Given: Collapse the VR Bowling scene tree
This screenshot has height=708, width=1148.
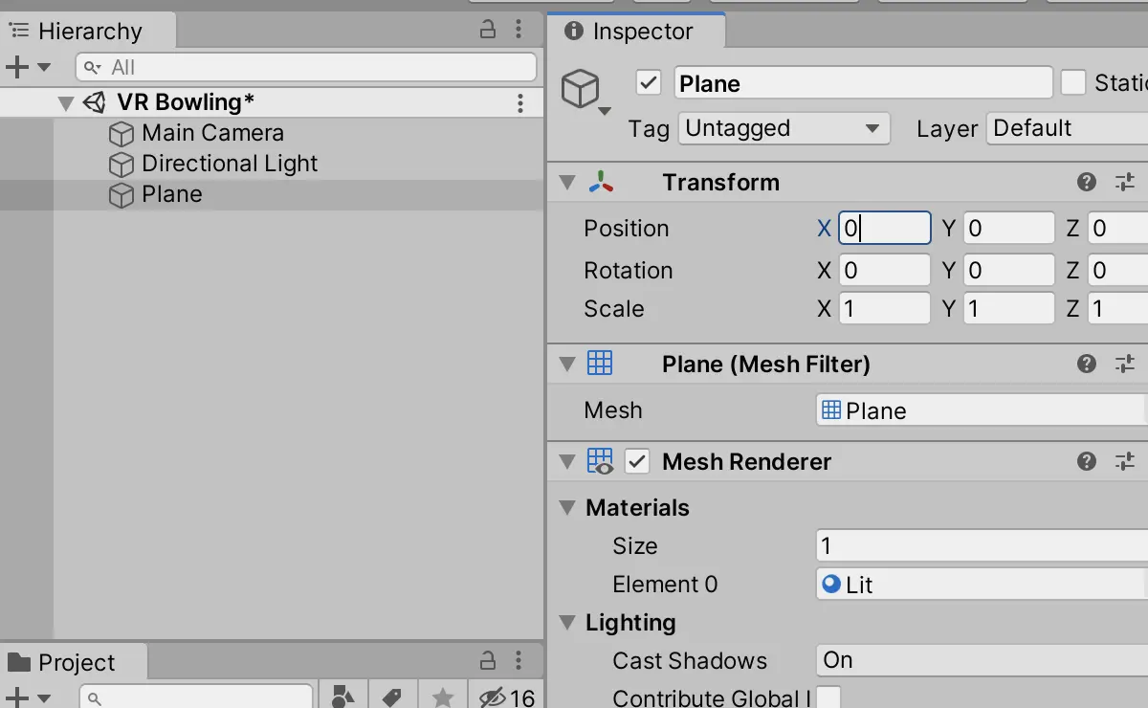Looking at the screenshot, I should pyautogui.click(x=65, y=102).
